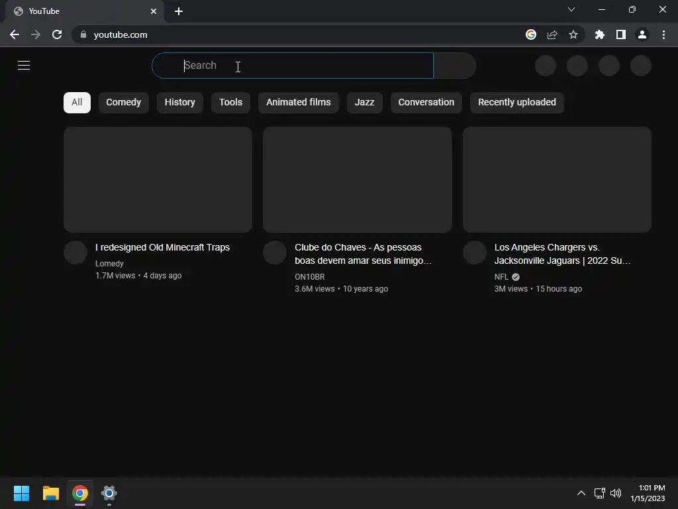
Task: Open network status tray icon
Action: 600,493
